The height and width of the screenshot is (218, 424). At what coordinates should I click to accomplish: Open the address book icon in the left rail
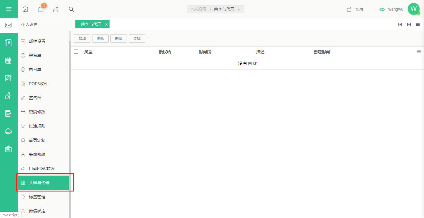point(9,43)
